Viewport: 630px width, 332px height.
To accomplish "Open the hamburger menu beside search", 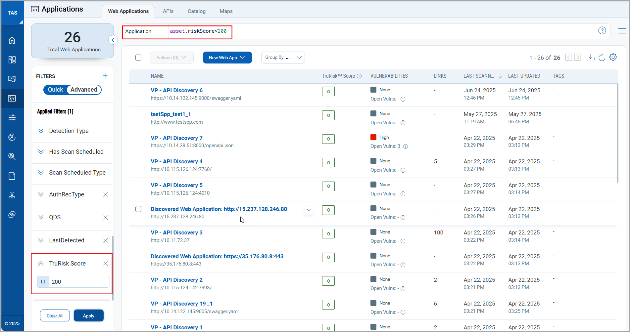I will click(622, 31).
